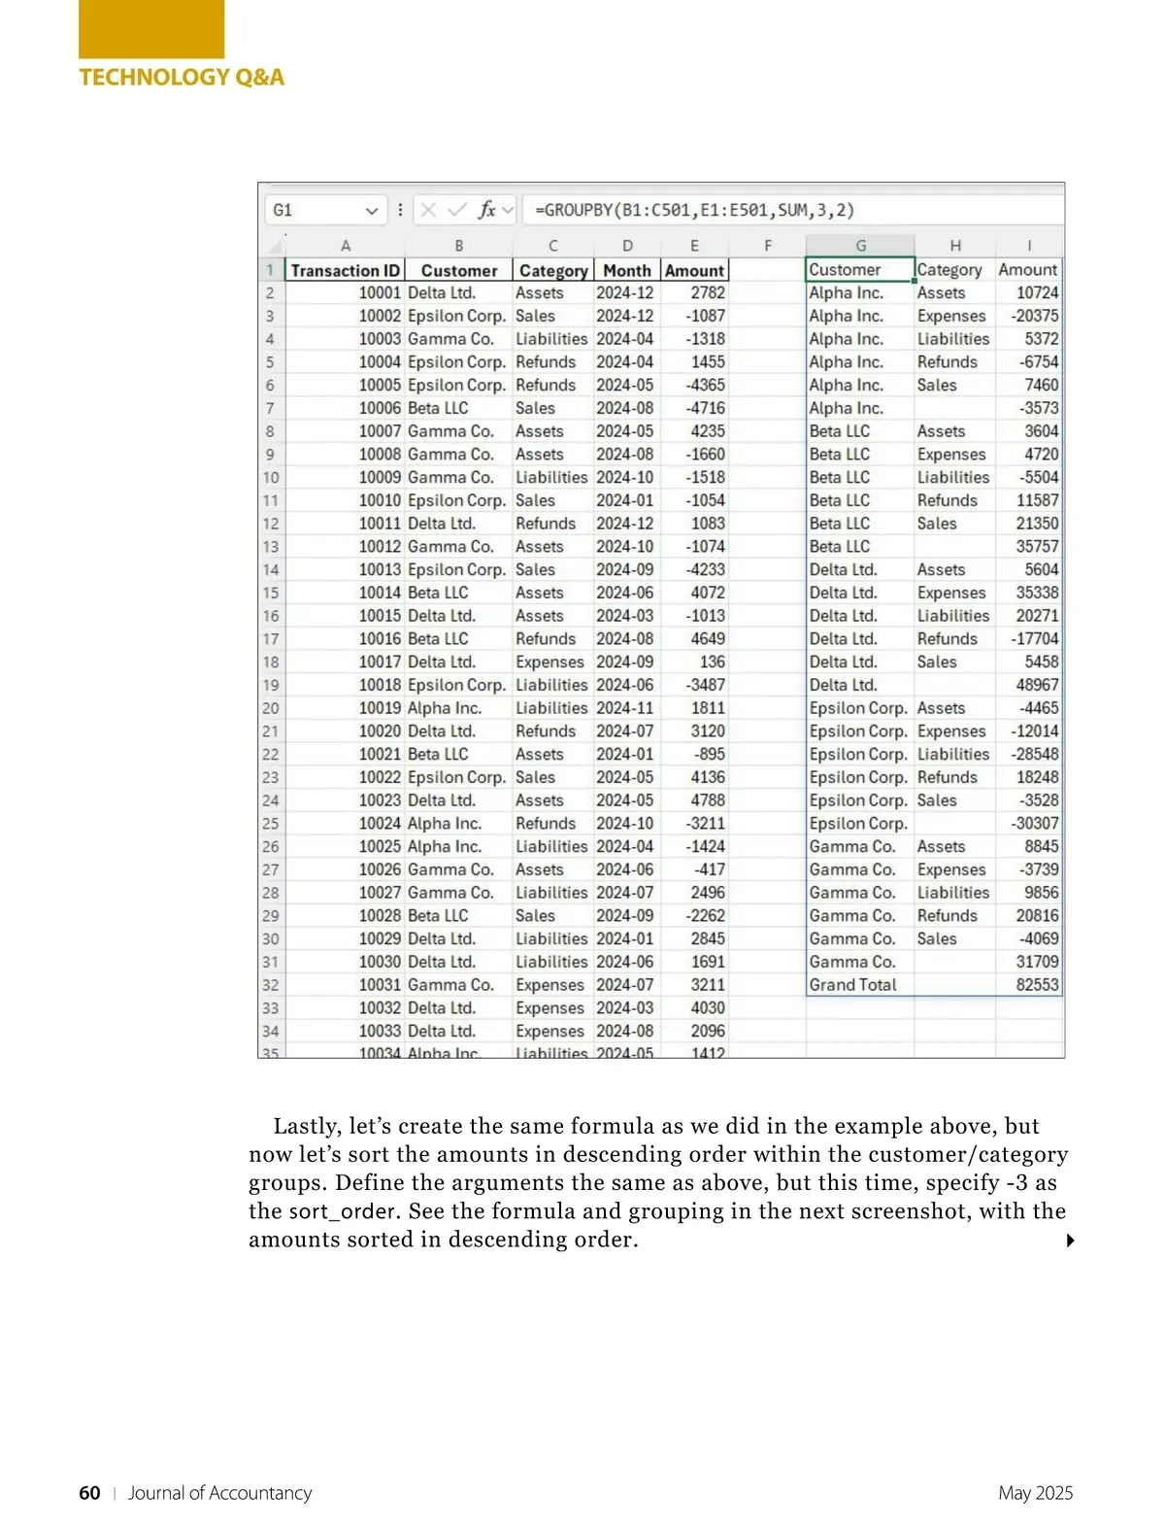Click the select-all corner of the sheet

[x=270, y=246]
